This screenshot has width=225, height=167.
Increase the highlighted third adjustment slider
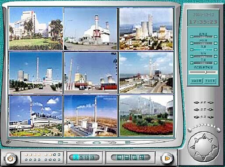[x=215, y=50]
